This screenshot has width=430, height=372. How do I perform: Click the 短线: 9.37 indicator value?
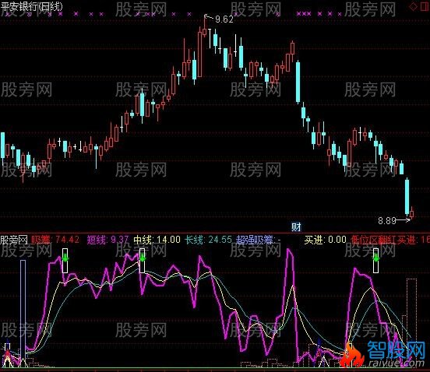click(107, 240)
